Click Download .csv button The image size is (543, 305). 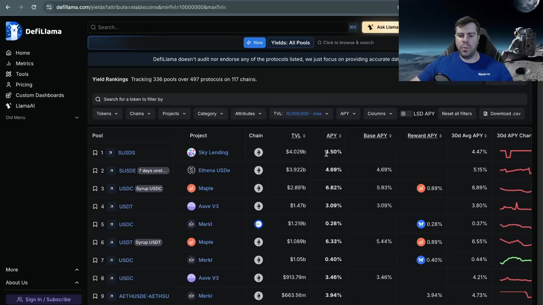[502, 114]
